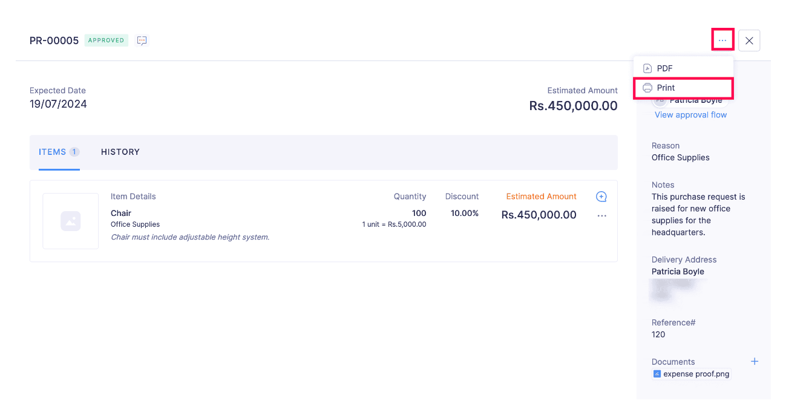The image size is (806, 415).
Task: Open the comments icon beside the APPROVED badge
Action: (x=142, y=41)
